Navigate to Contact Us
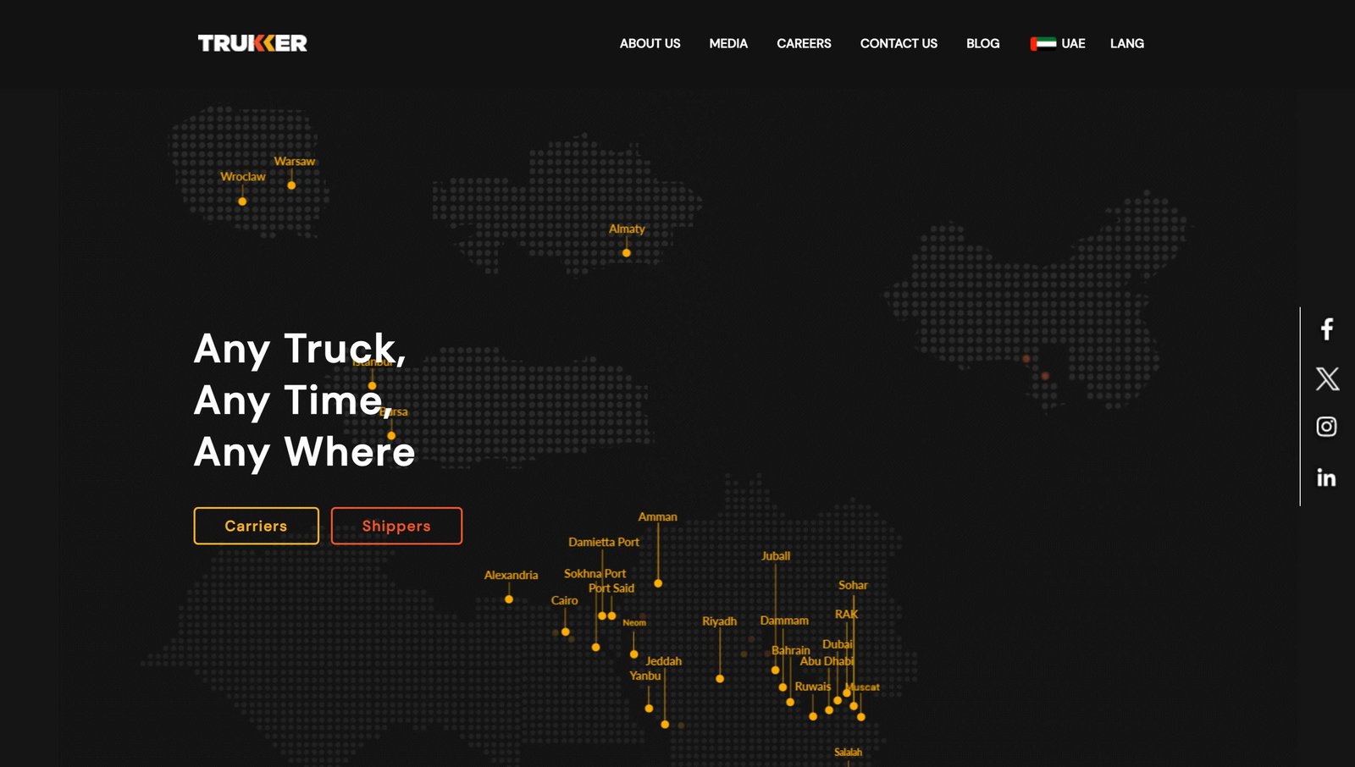Screen dimensions: 1355x767 pyautogui.click(x=899, y=44)
